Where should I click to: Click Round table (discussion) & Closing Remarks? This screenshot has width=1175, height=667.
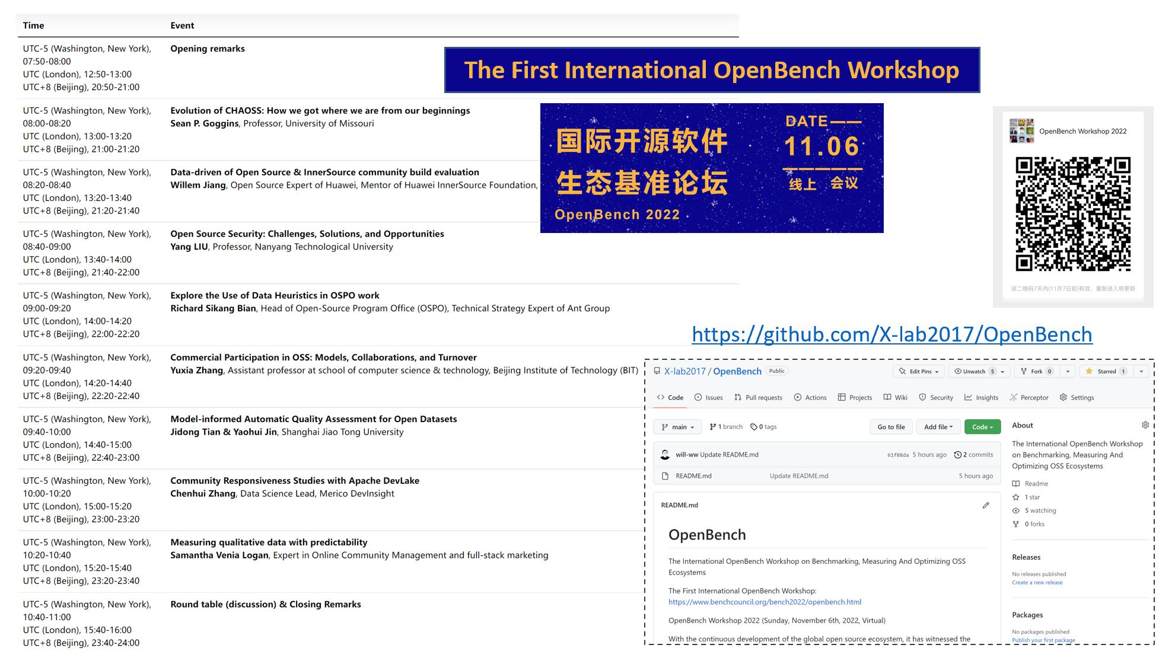click(x=266, y=605)
